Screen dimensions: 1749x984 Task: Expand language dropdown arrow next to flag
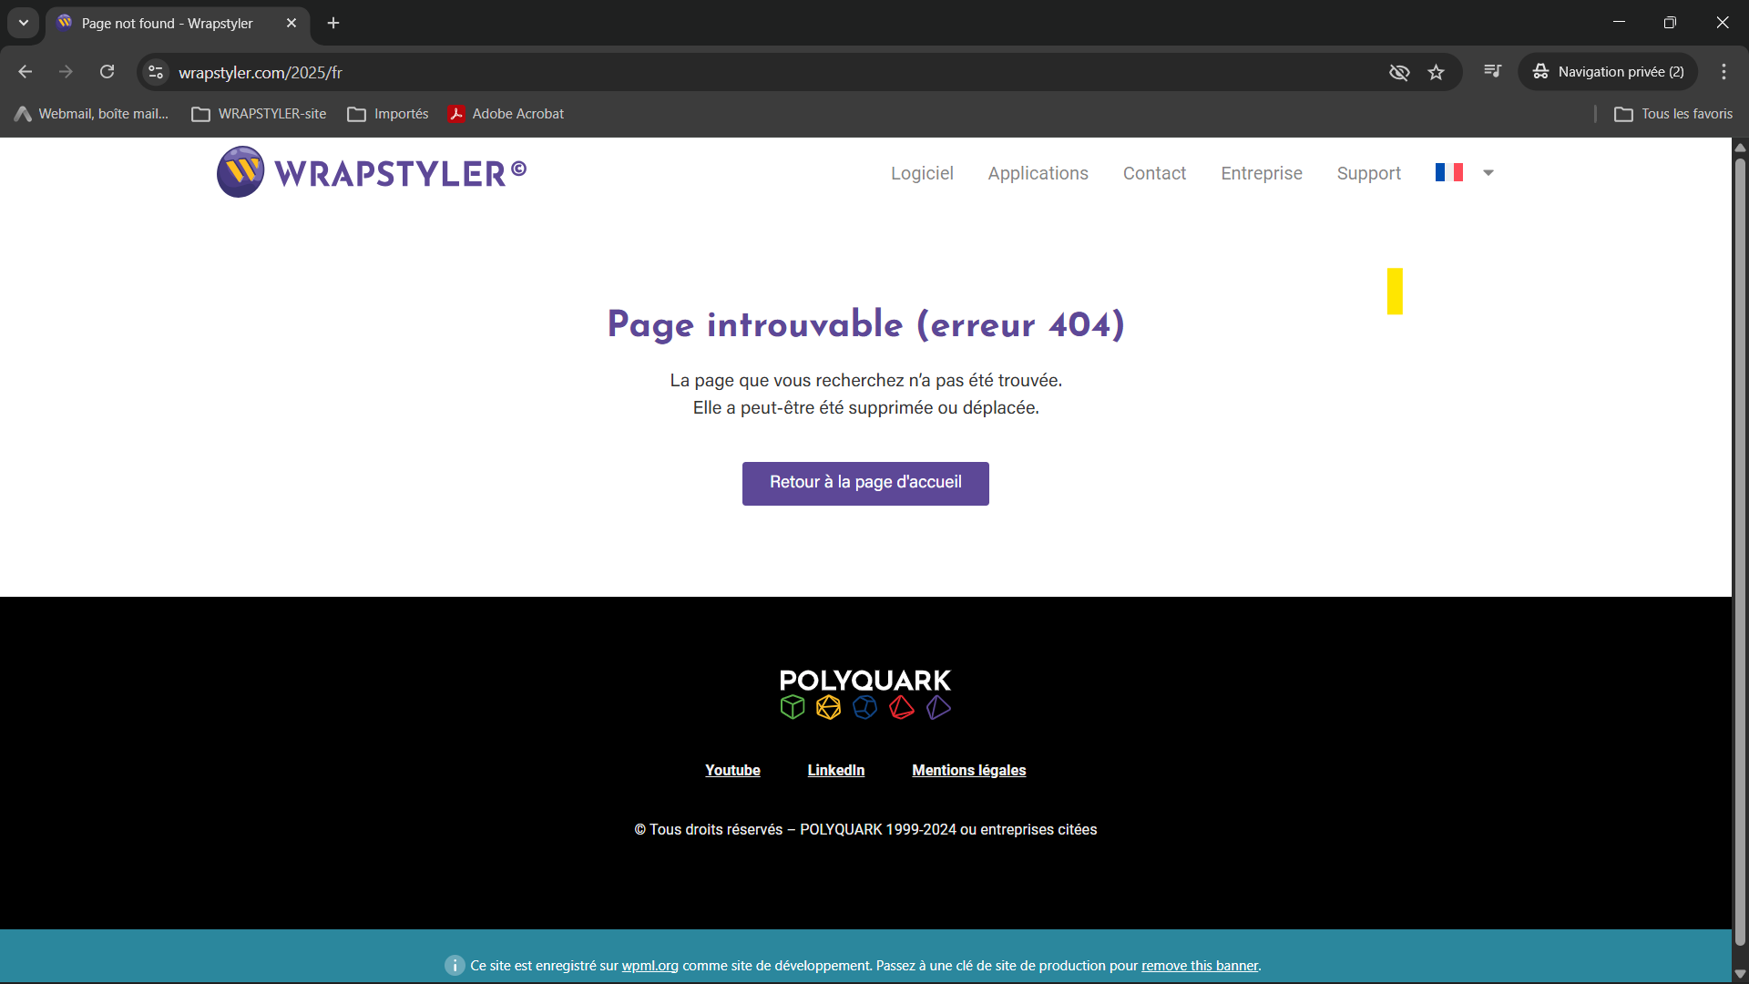[1488, 173]
